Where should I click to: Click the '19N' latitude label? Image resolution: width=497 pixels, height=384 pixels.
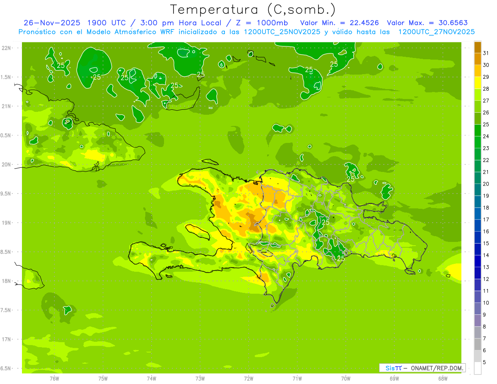point(6,223)
